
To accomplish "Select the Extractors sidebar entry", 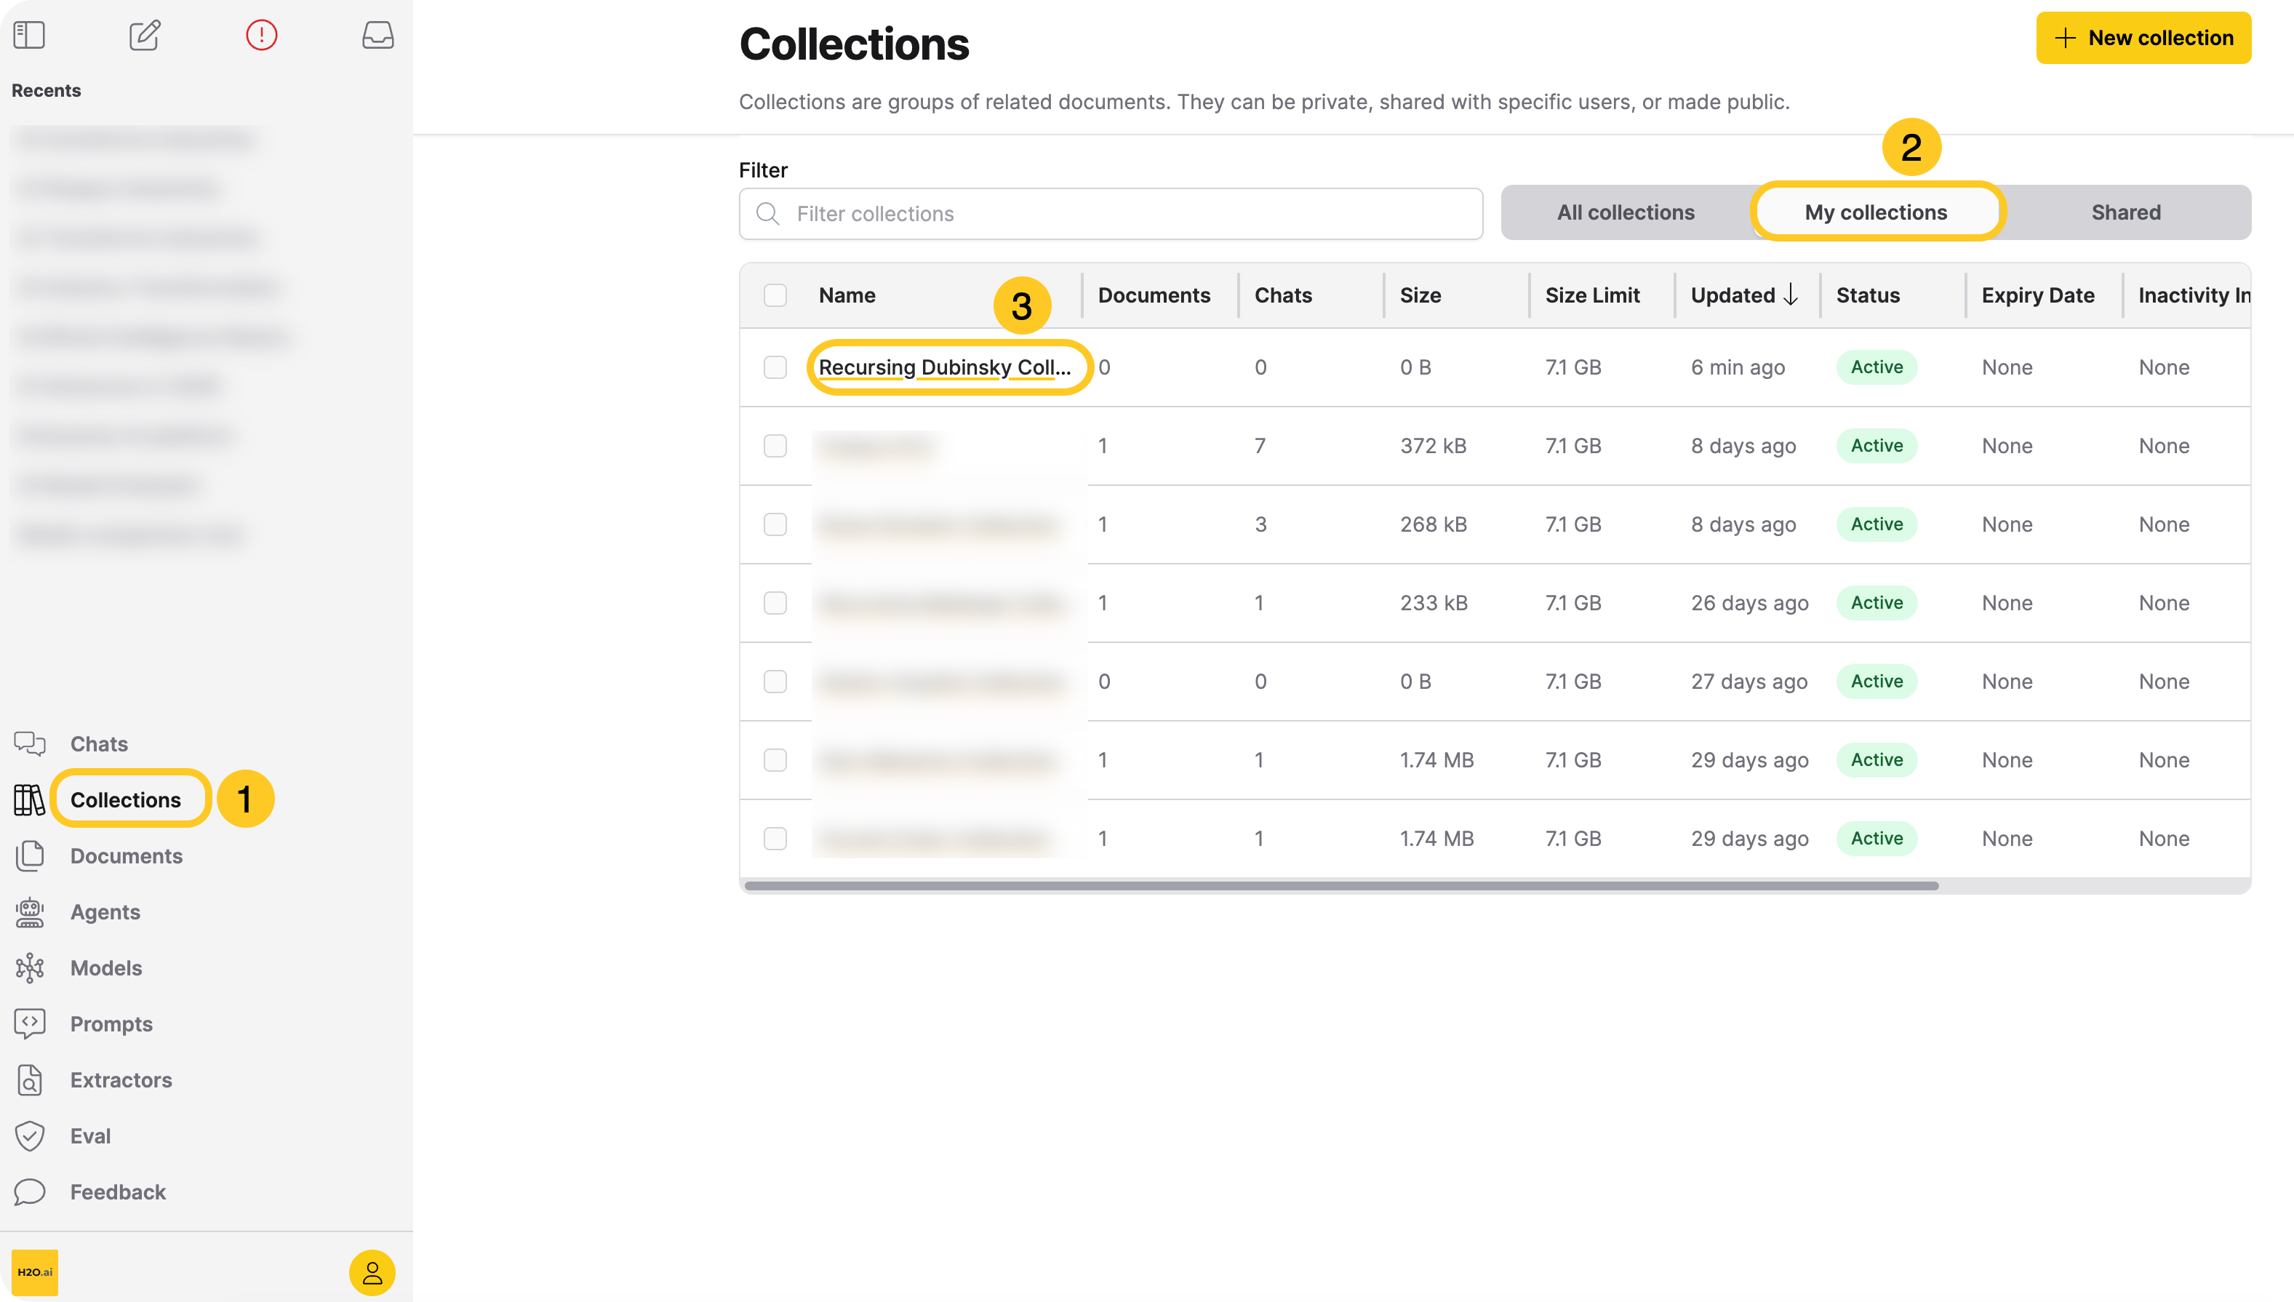I will pyautogui.click(x=121, y=1079).
